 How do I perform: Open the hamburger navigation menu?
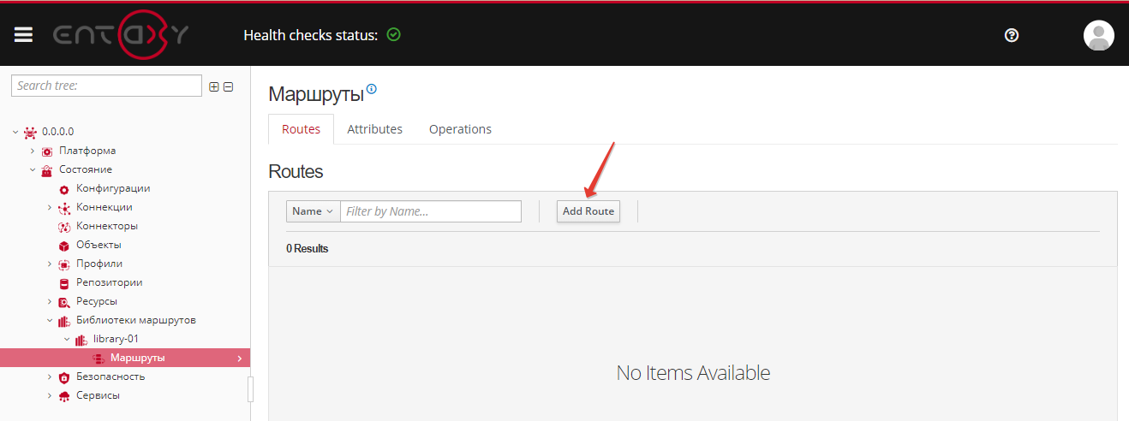23,35
